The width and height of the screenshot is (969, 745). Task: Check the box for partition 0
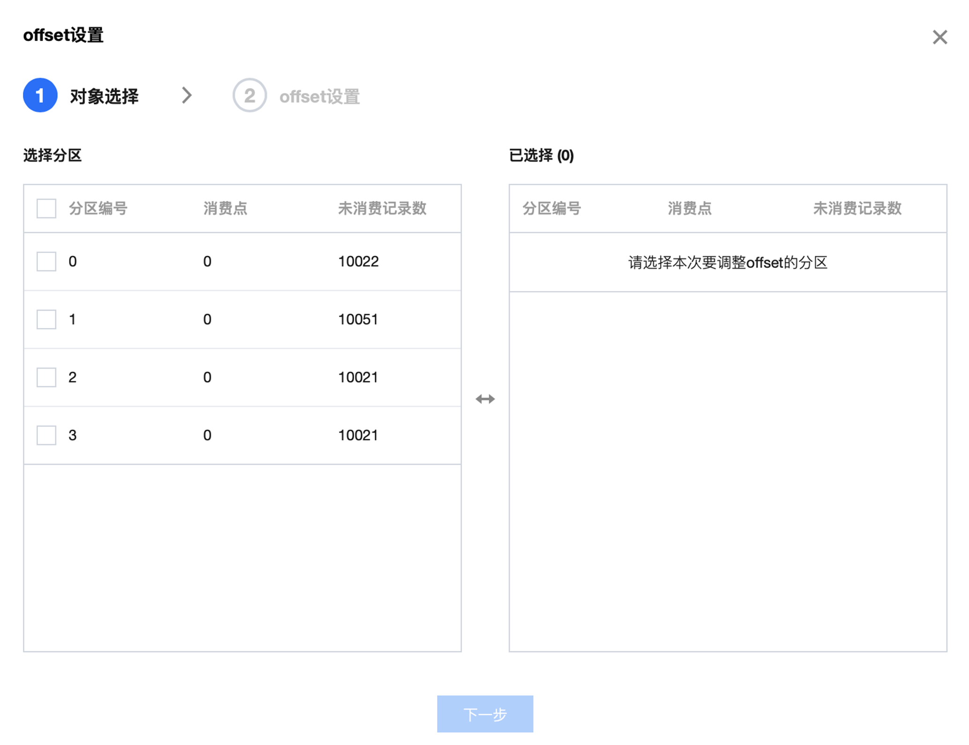(46, 261)
